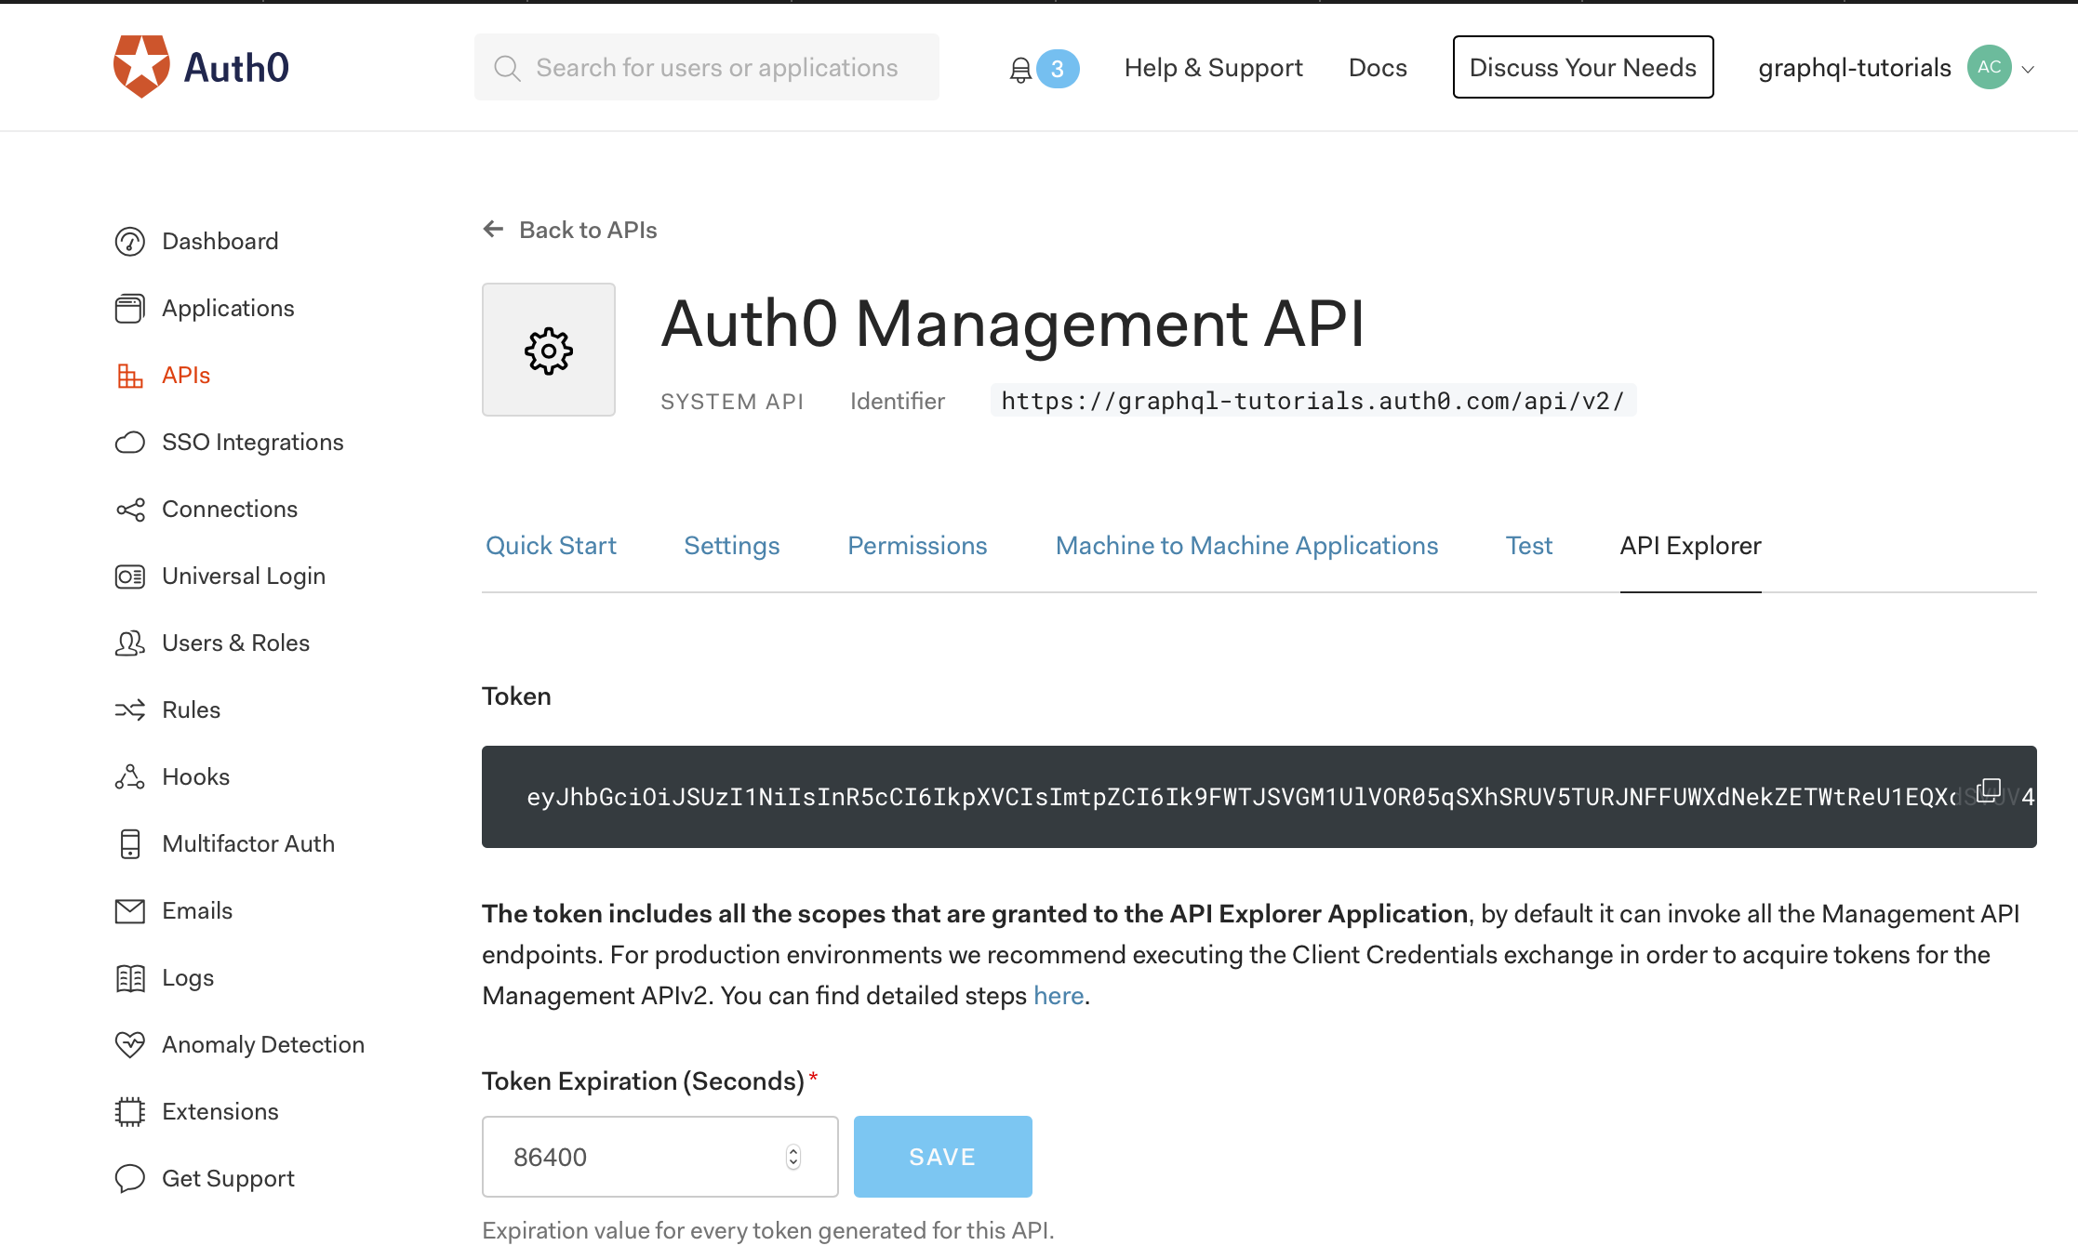Copy the Management API token
Screen dimensions: 2078x1259
(1988, 789)
